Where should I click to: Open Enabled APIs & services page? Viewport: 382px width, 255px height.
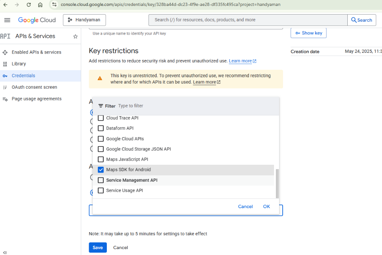pyautogui.click(x=36, y=52)
